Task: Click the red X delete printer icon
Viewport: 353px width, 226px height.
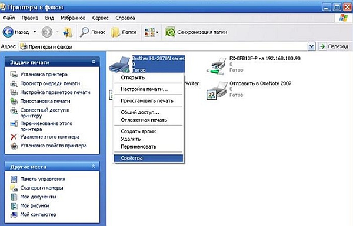Action: (x=14, y=137)
